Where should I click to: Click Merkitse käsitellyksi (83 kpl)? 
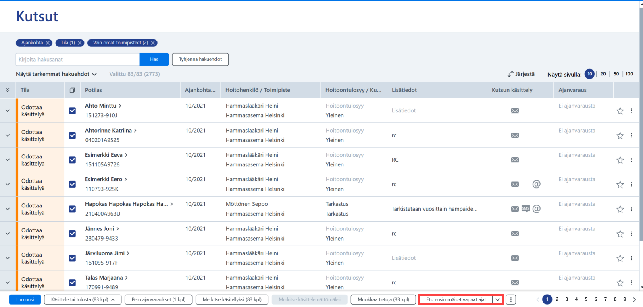pos(232,299)
